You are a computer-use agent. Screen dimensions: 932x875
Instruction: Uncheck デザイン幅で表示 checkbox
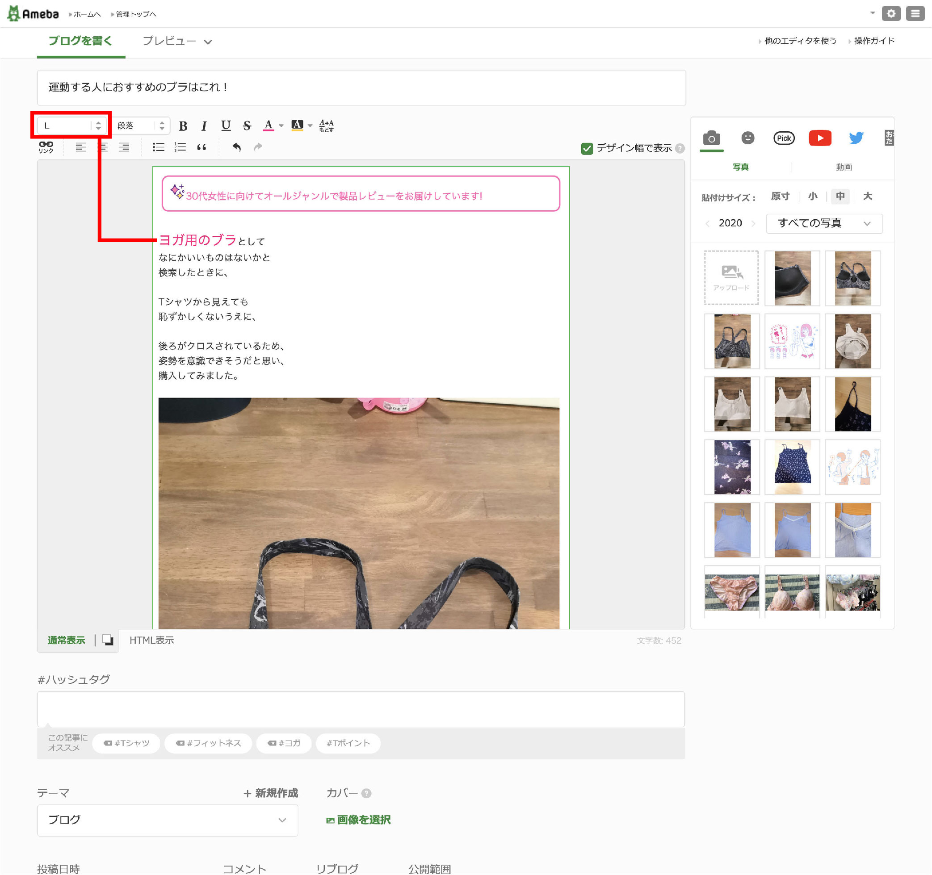coord(587,149)
